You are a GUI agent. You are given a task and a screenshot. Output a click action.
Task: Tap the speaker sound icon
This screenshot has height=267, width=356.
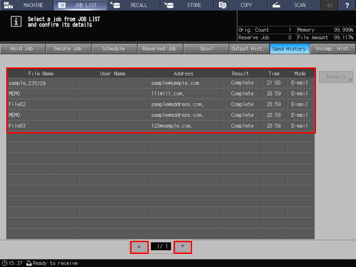(x=330, y=5)
